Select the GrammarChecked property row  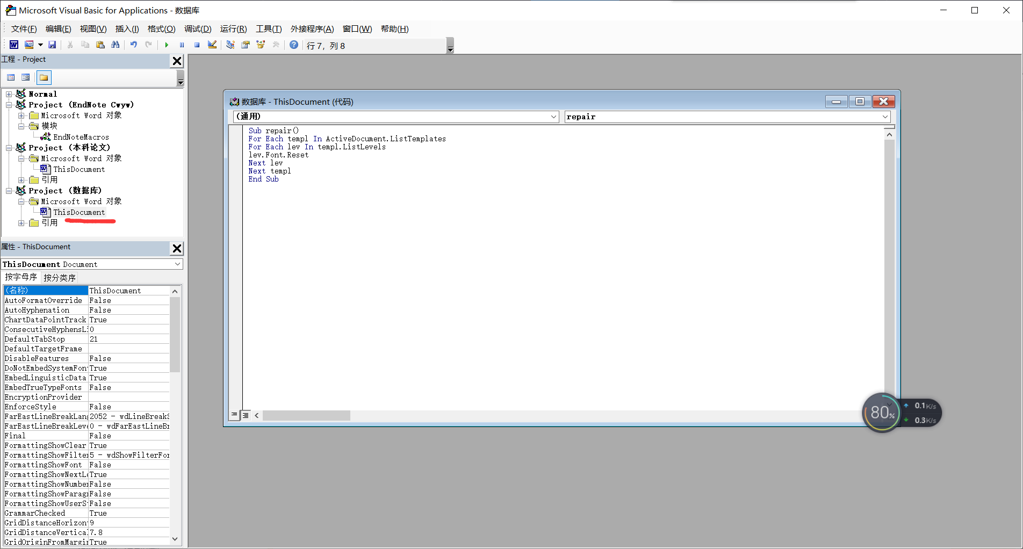[x=87, y=513]
